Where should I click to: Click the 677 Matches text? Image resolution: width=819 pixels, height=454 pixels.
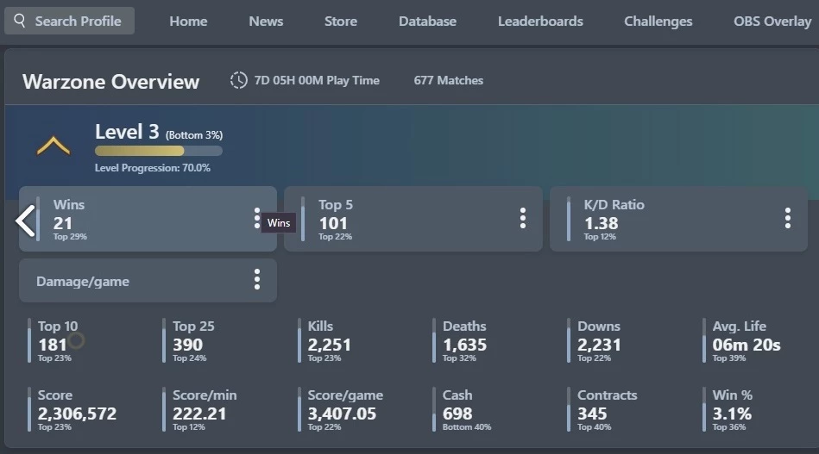[x=448, y=80]
